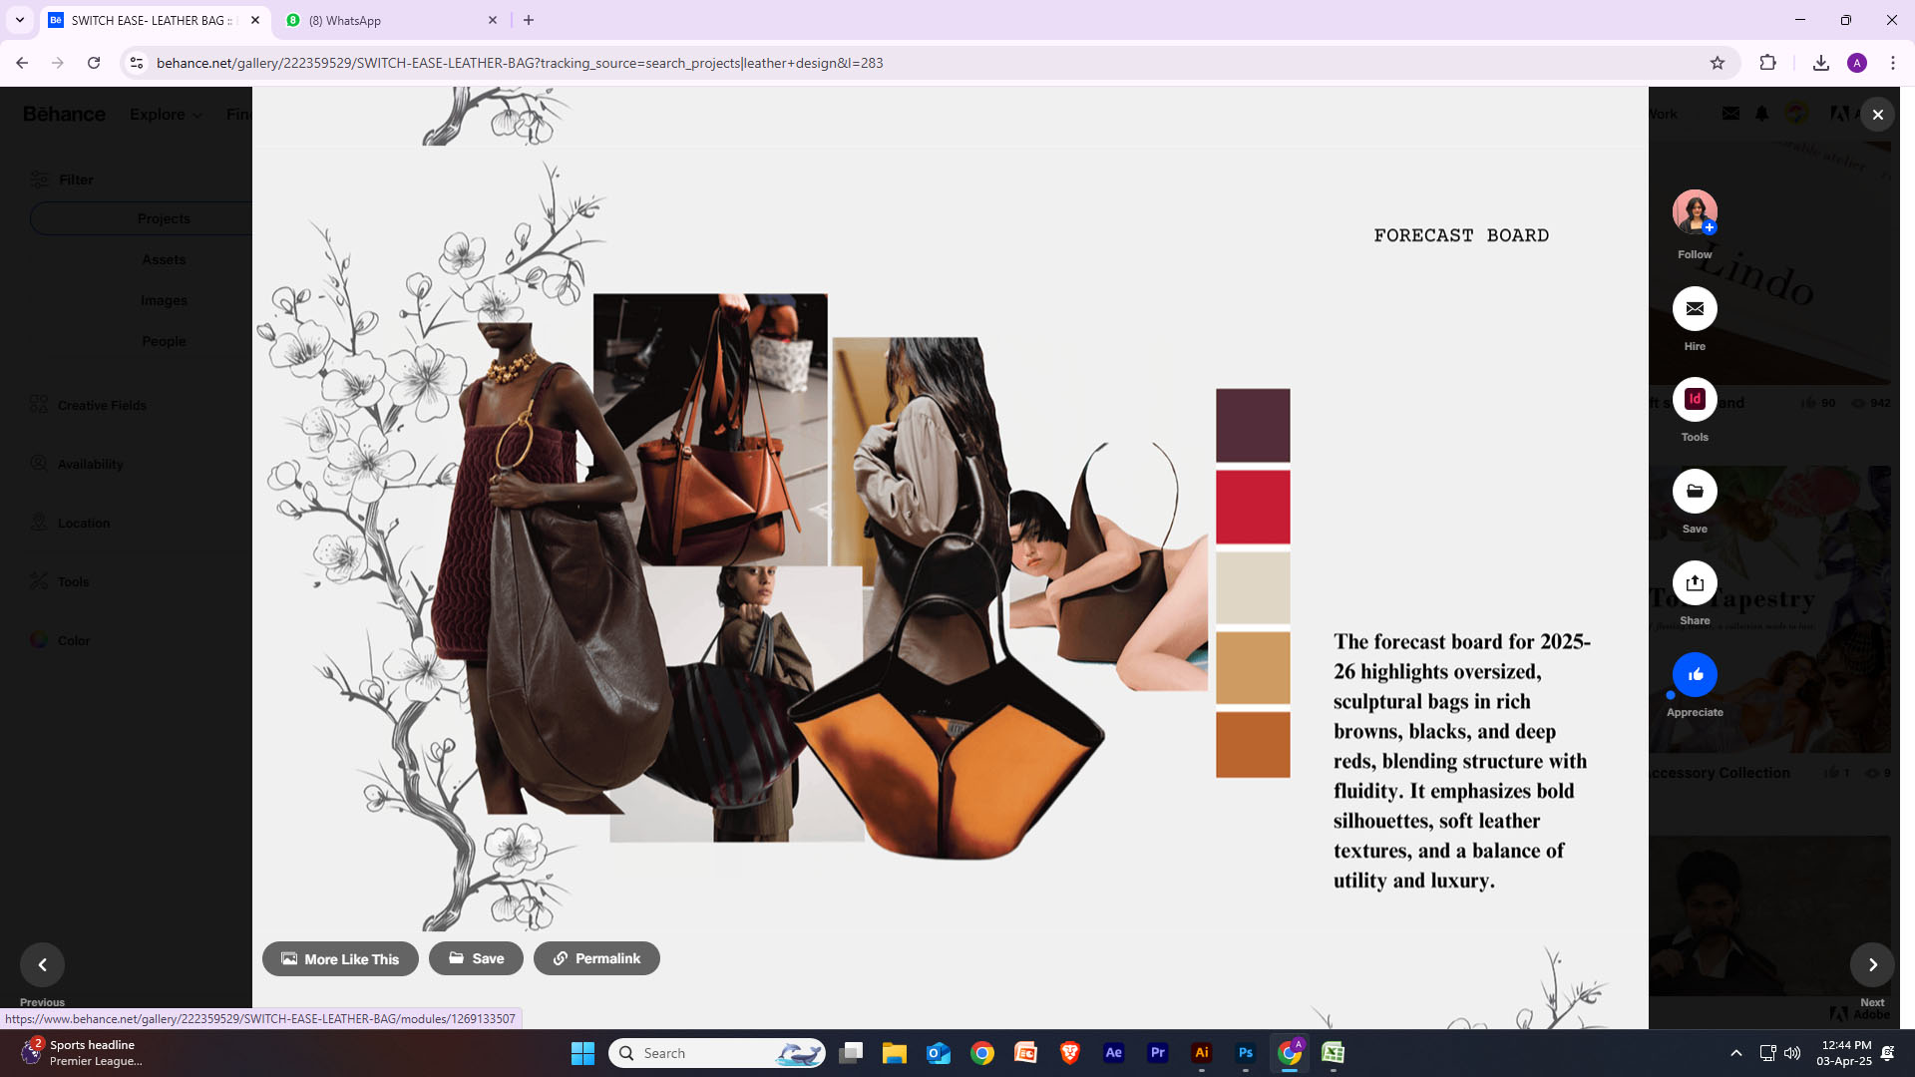1915x1077 pixels.
Task: Click the Hire envelope icon
Action: click(1695, 309)
